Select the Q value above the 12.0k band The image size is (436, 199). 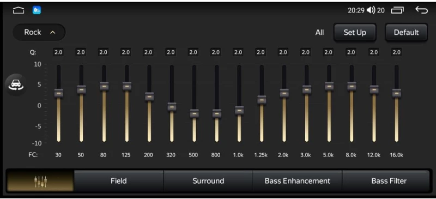point(374,52)
